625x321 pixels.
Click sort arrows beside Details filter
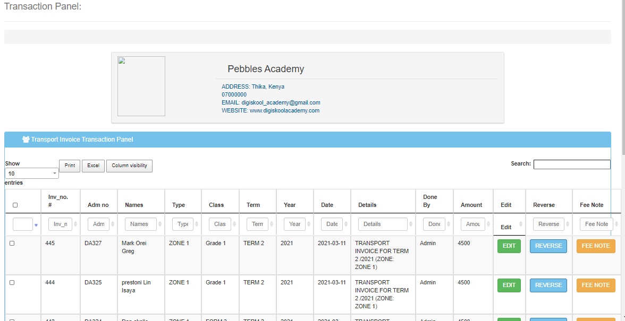coord(410,224)
